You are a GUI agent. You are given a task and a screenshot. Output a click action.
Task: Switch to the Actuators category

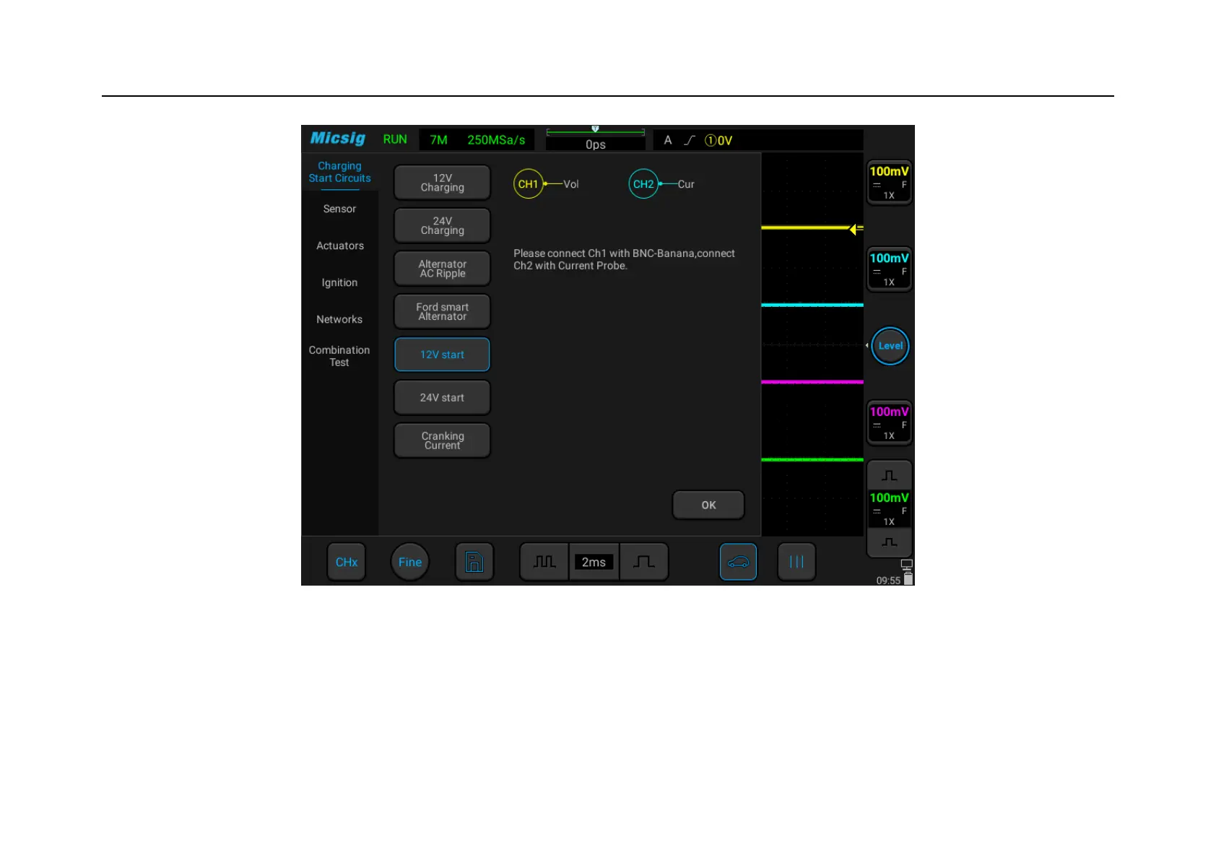click(x=339, y=246)
